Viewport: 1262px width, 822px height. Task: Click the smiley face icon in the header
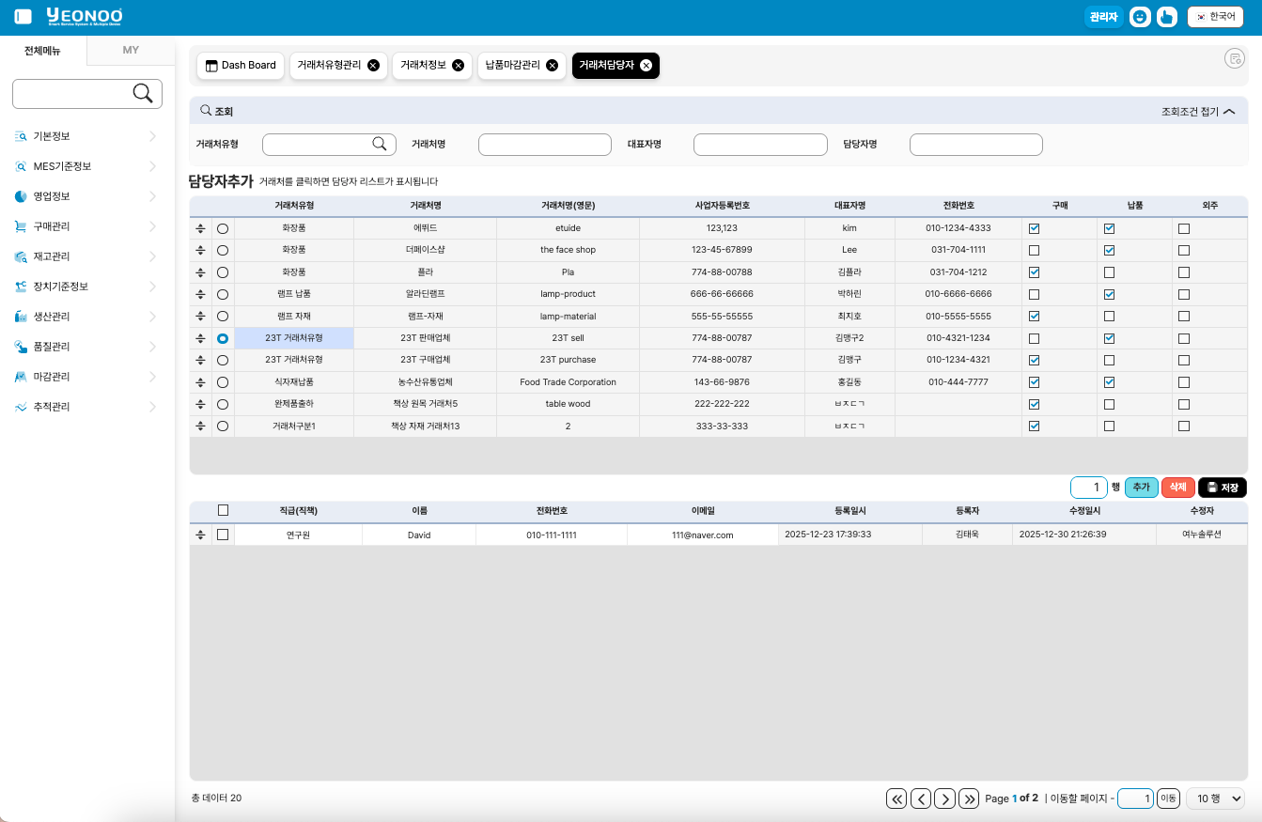tap(1140, 17)
